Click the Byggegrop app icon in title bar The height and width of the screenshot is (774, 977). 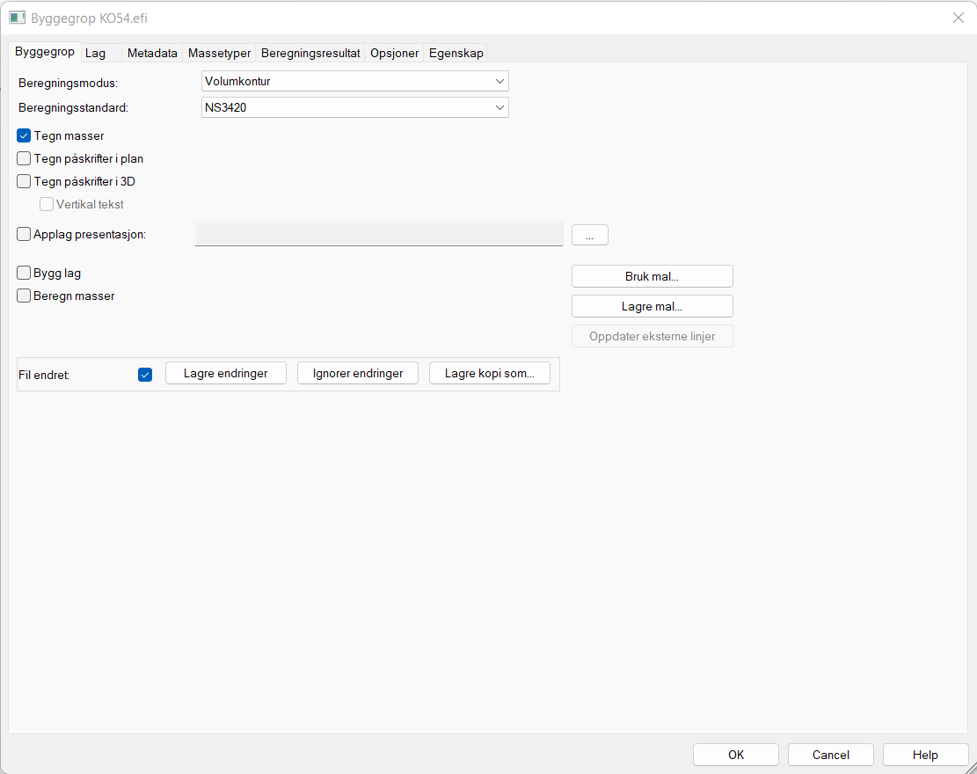coord(17,18)
